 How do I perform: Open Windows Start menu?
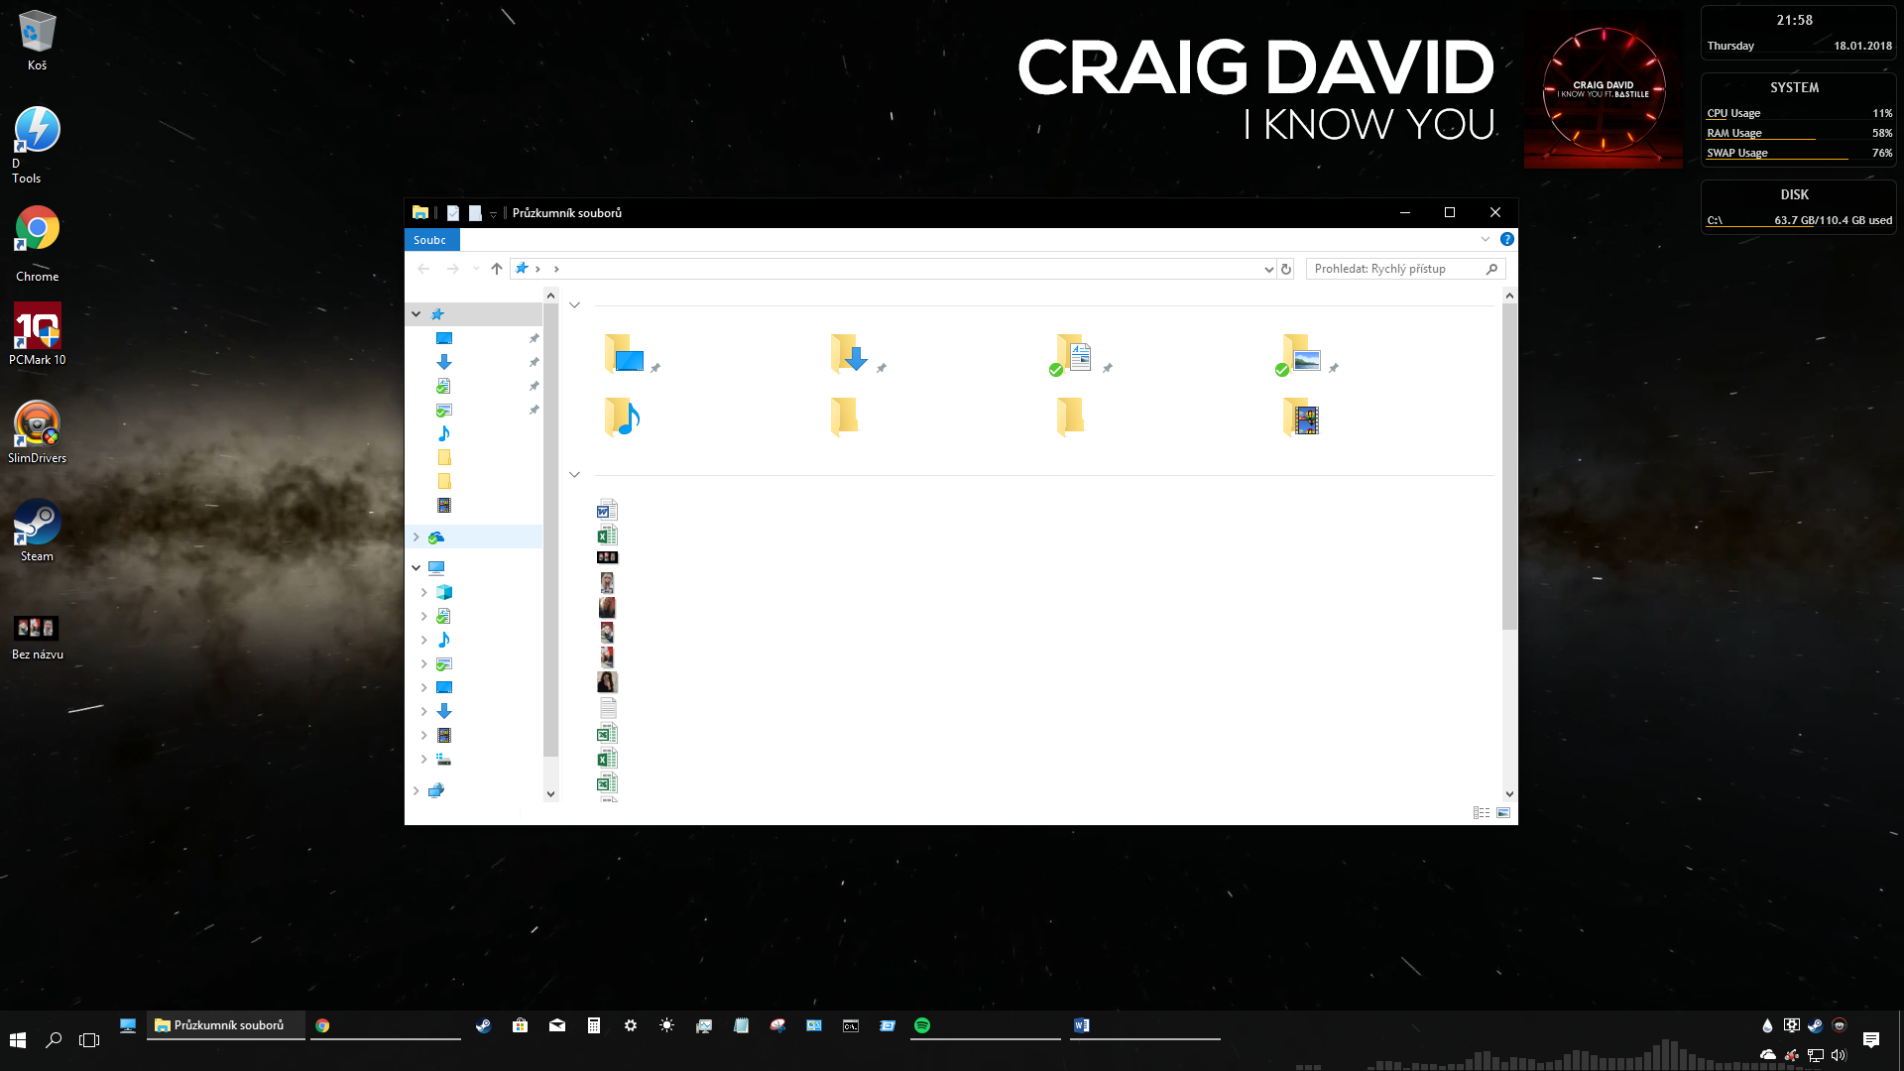17,1039
